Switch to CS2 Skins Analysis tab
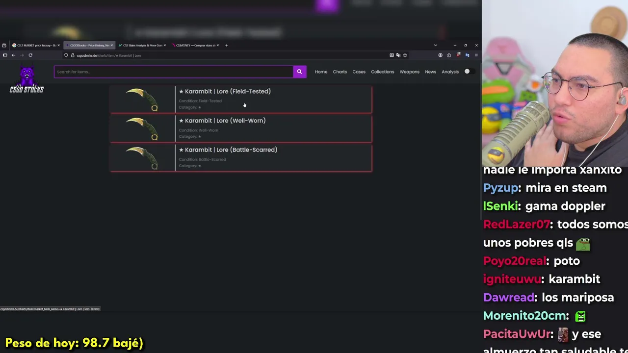This screenshot has height=353, width=628. [x=142, y=45]
